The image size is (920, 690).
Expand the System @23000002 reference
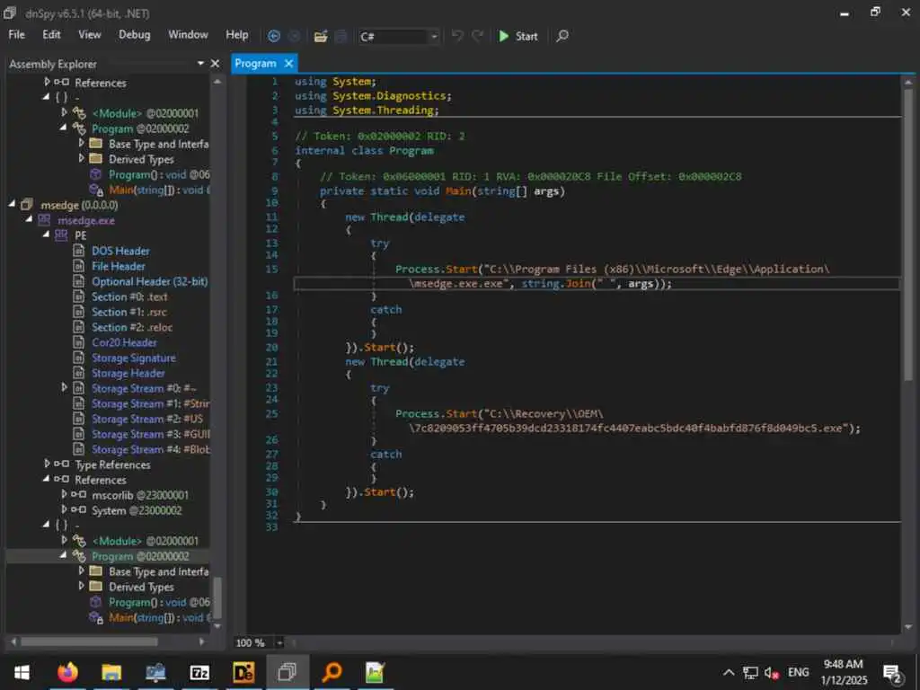[x=64, y=509]
